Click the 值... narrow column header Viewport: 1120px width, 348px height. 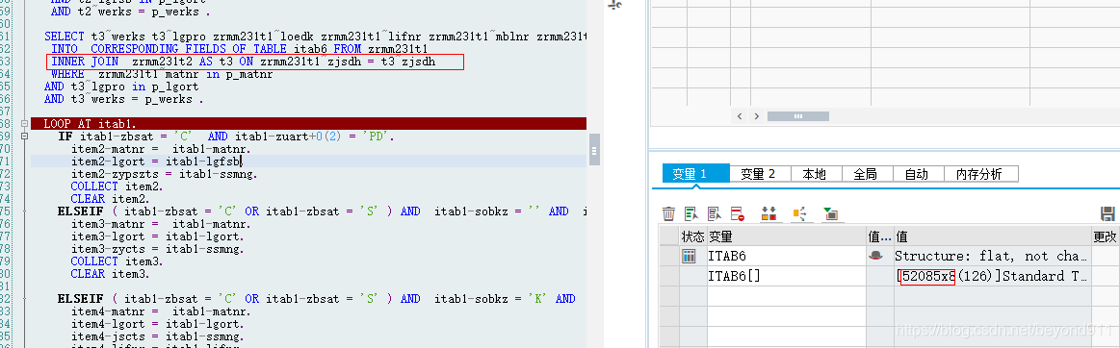879,236
